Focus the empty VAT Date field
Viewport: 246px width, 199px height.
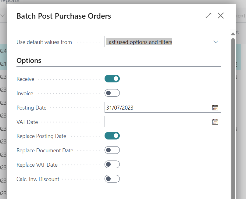[x=157, y=122]
